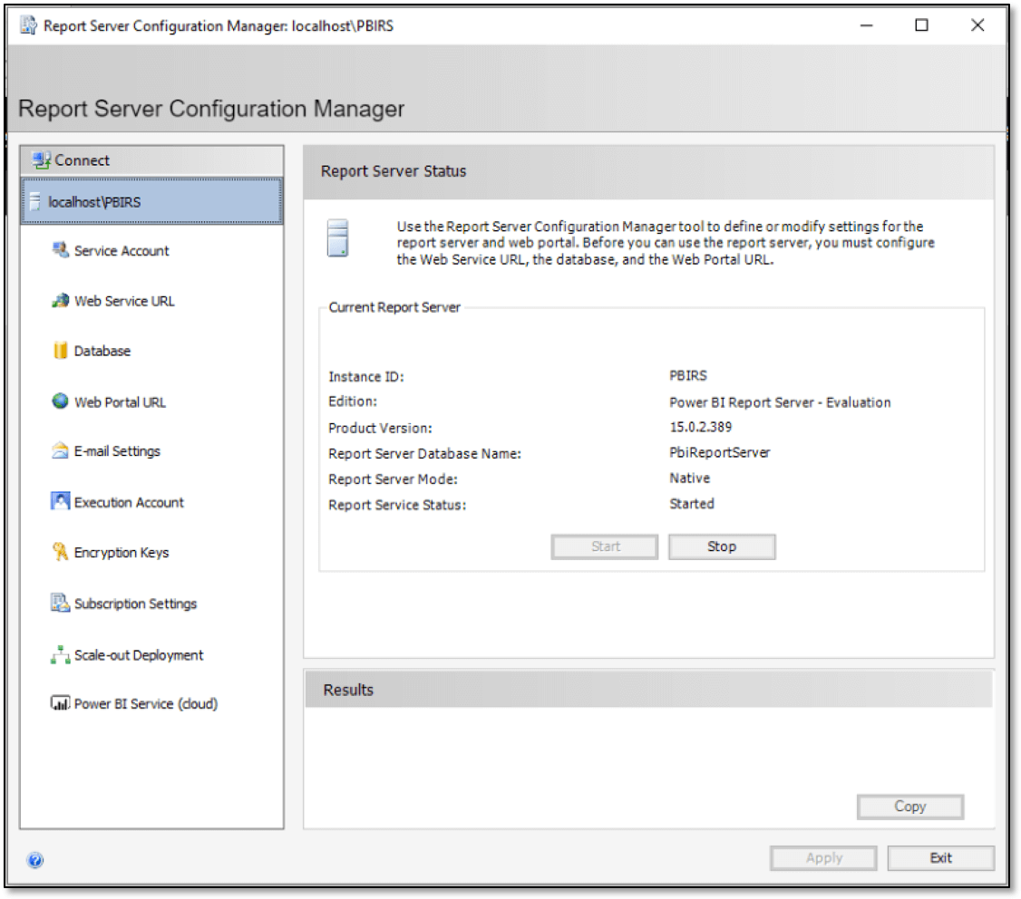Click the Web Service URL icon
1021x899 pixels.
(x=60, y=301)
